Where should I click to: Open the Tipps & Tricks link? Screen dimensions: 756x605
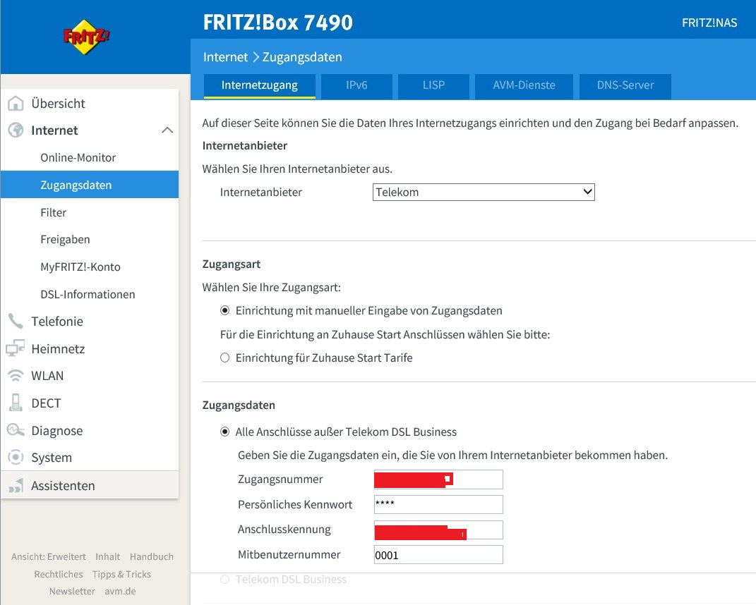121,574
